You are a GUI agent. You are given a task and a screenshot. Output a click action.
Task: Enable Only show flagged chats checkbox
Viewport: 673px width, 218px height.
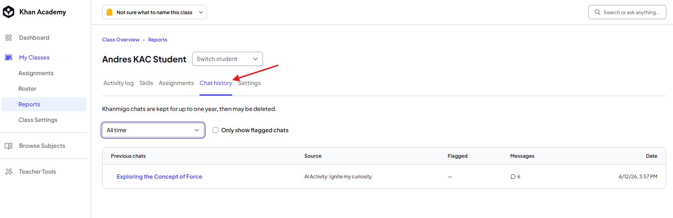click(215, 130)
